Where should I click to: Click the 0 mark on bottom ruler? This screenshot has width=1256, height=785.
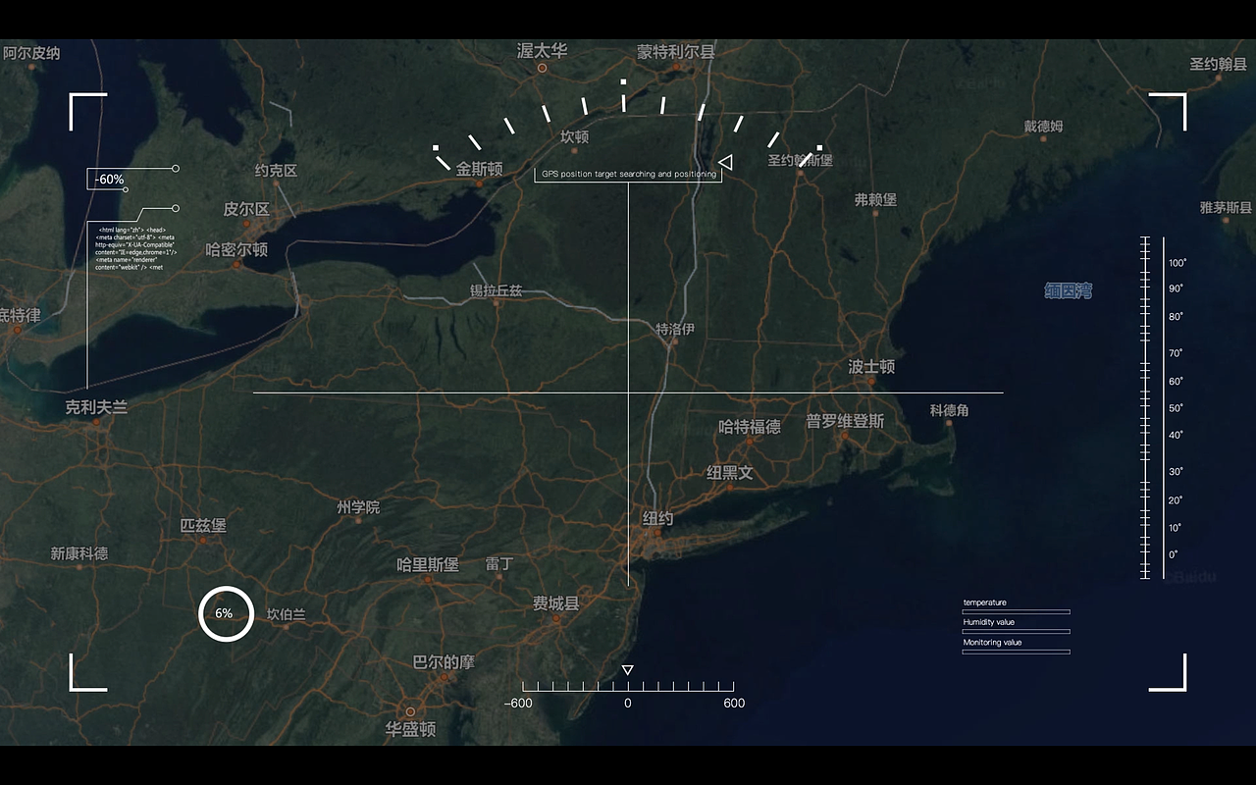pos(628,703)
